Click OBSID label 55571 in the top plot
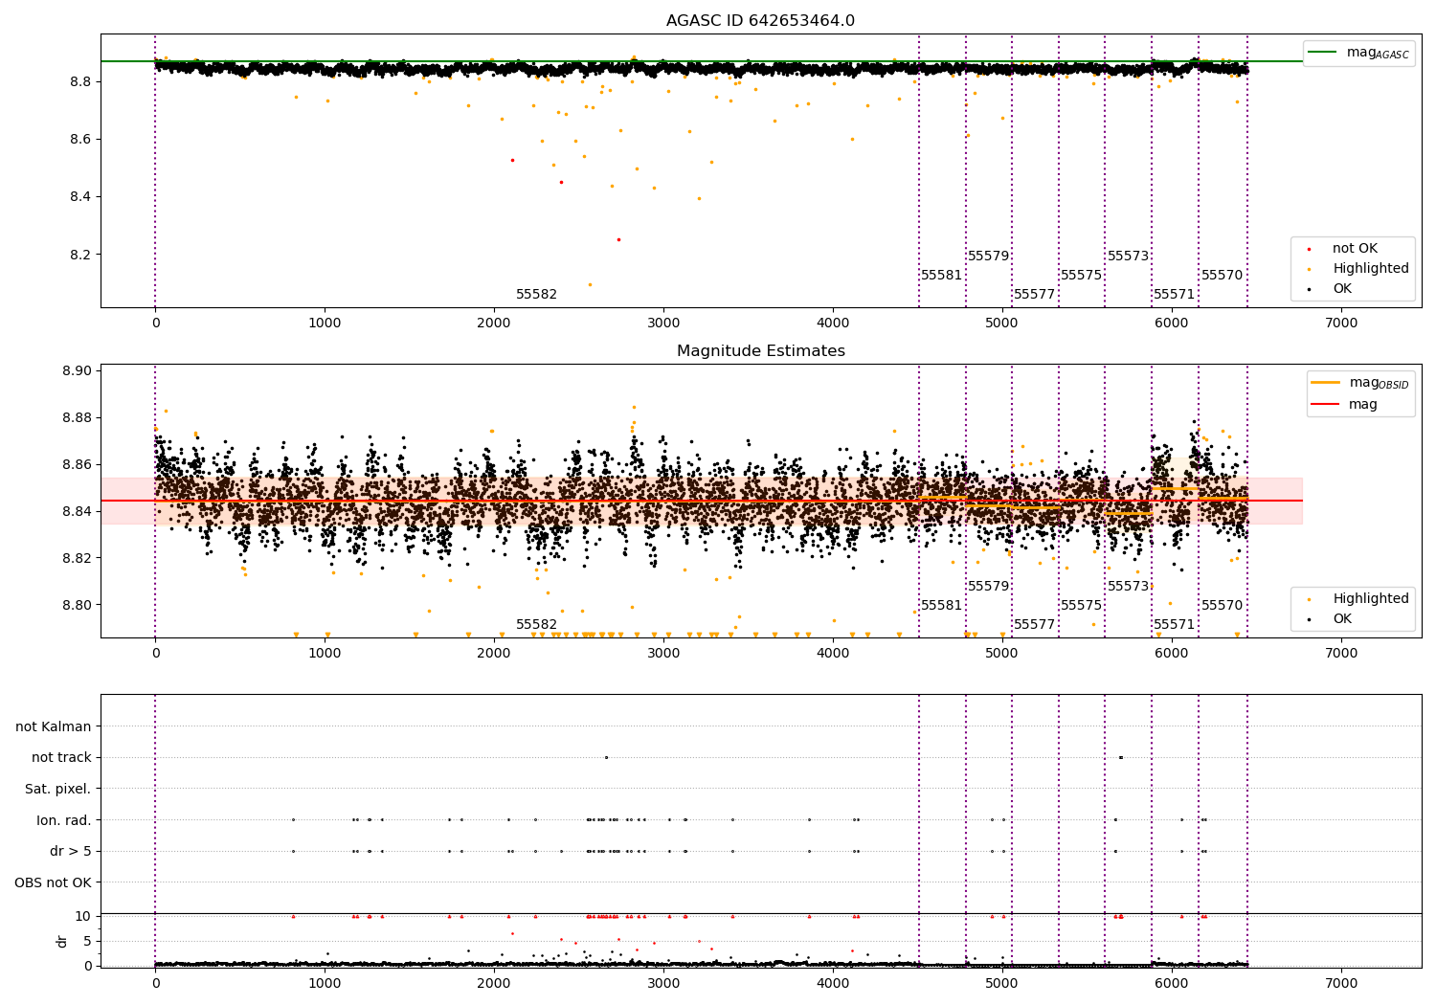The width and height of the screenshot is (1436, 1005). click(1175, 295)
